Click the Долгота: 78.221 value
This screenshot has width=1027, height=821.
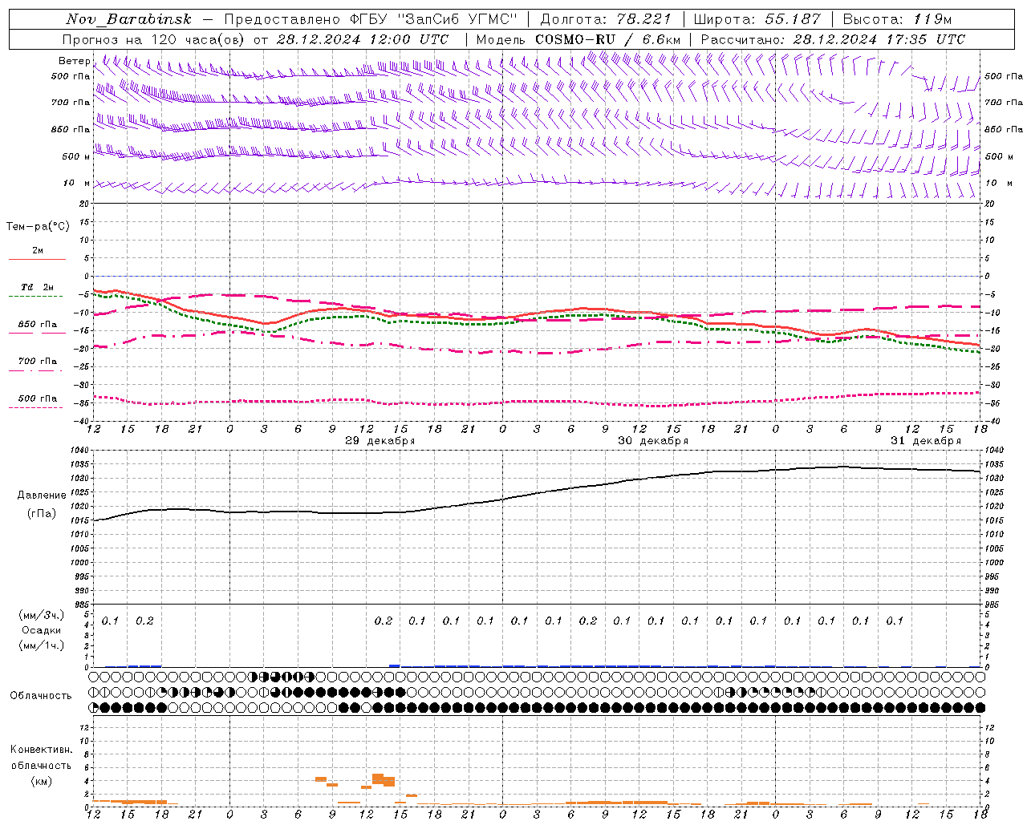click(x=606, y=19)
